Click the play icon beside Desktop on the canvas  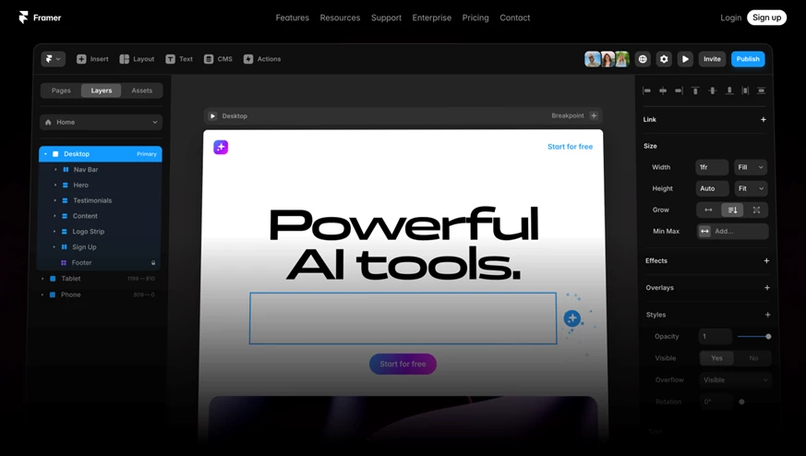[x=212, y=116]
